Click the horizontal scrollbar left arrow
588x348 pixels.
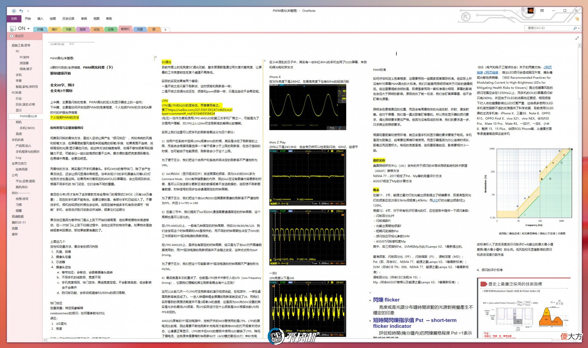(45, 340)
